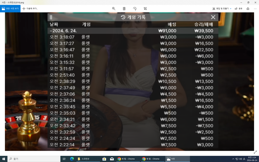Viewport: 259px width, 162px height.
Task: Click the history clock icon beside 게임 기록
Action: (x=123, y=17)
